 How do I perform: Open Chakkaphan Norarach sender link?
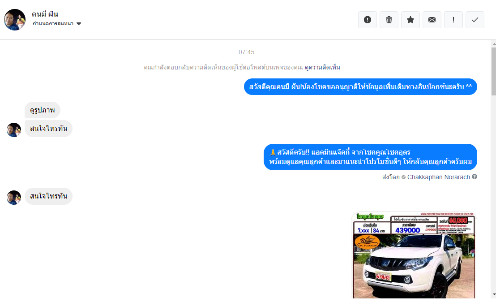click(x=438, y=177)
